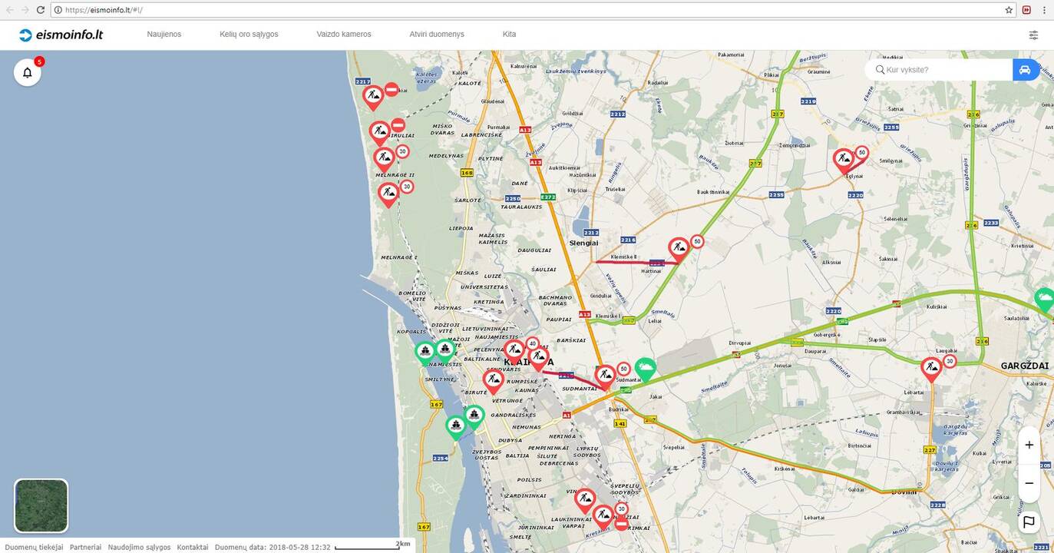This screenshot has width=1054, height=553.
Task: Click the 50 speed limit sign near Eglynai
Action: tap(862, 153)
